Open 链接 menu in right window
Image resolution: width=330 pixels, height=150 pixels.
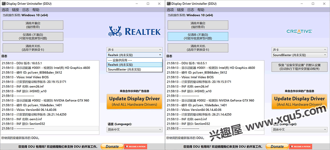pyautogui.click(x=180, y=10)
